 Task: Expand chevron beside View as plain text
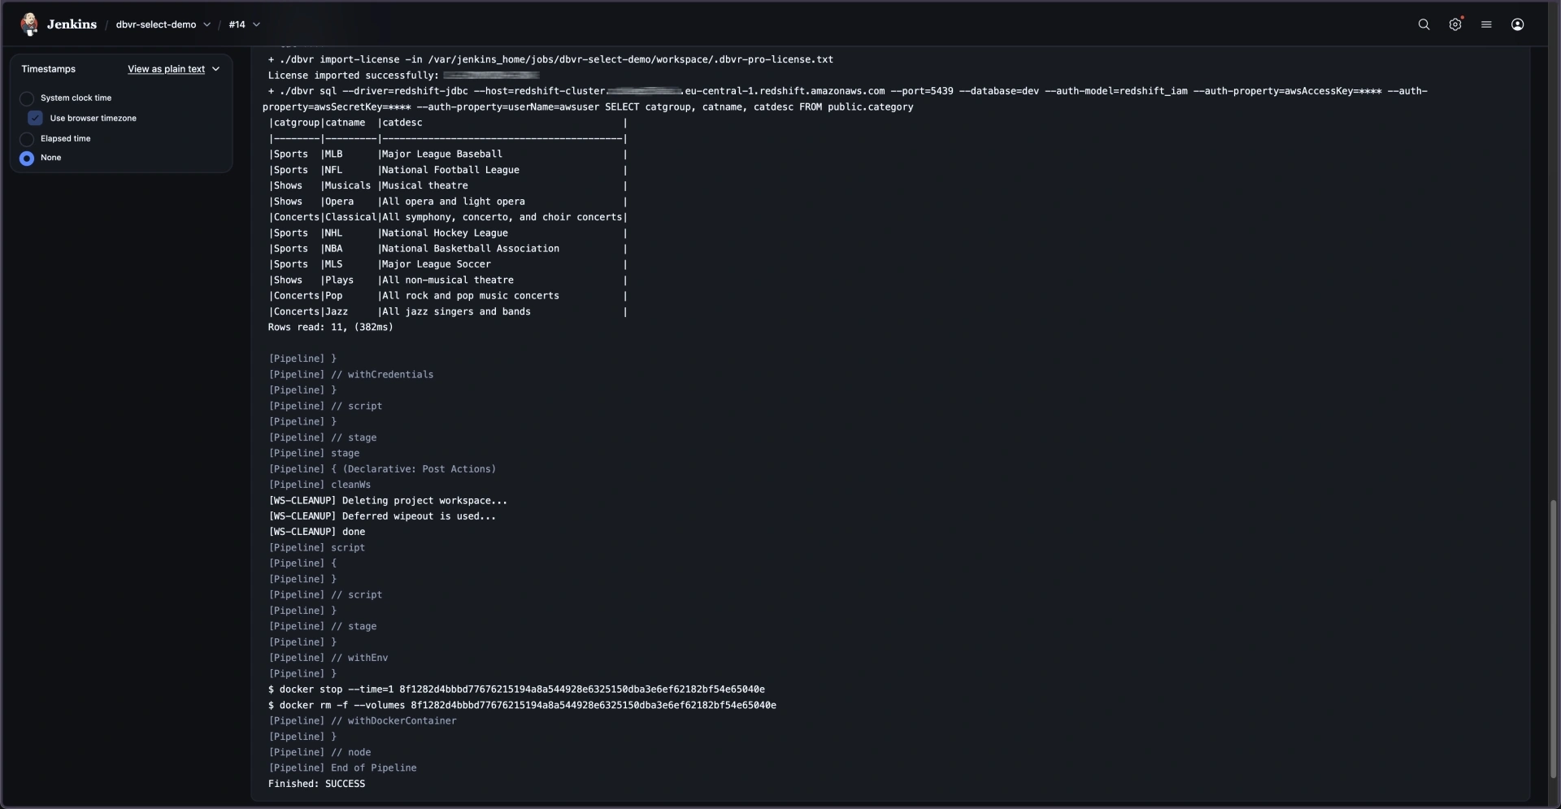(215, 69)
